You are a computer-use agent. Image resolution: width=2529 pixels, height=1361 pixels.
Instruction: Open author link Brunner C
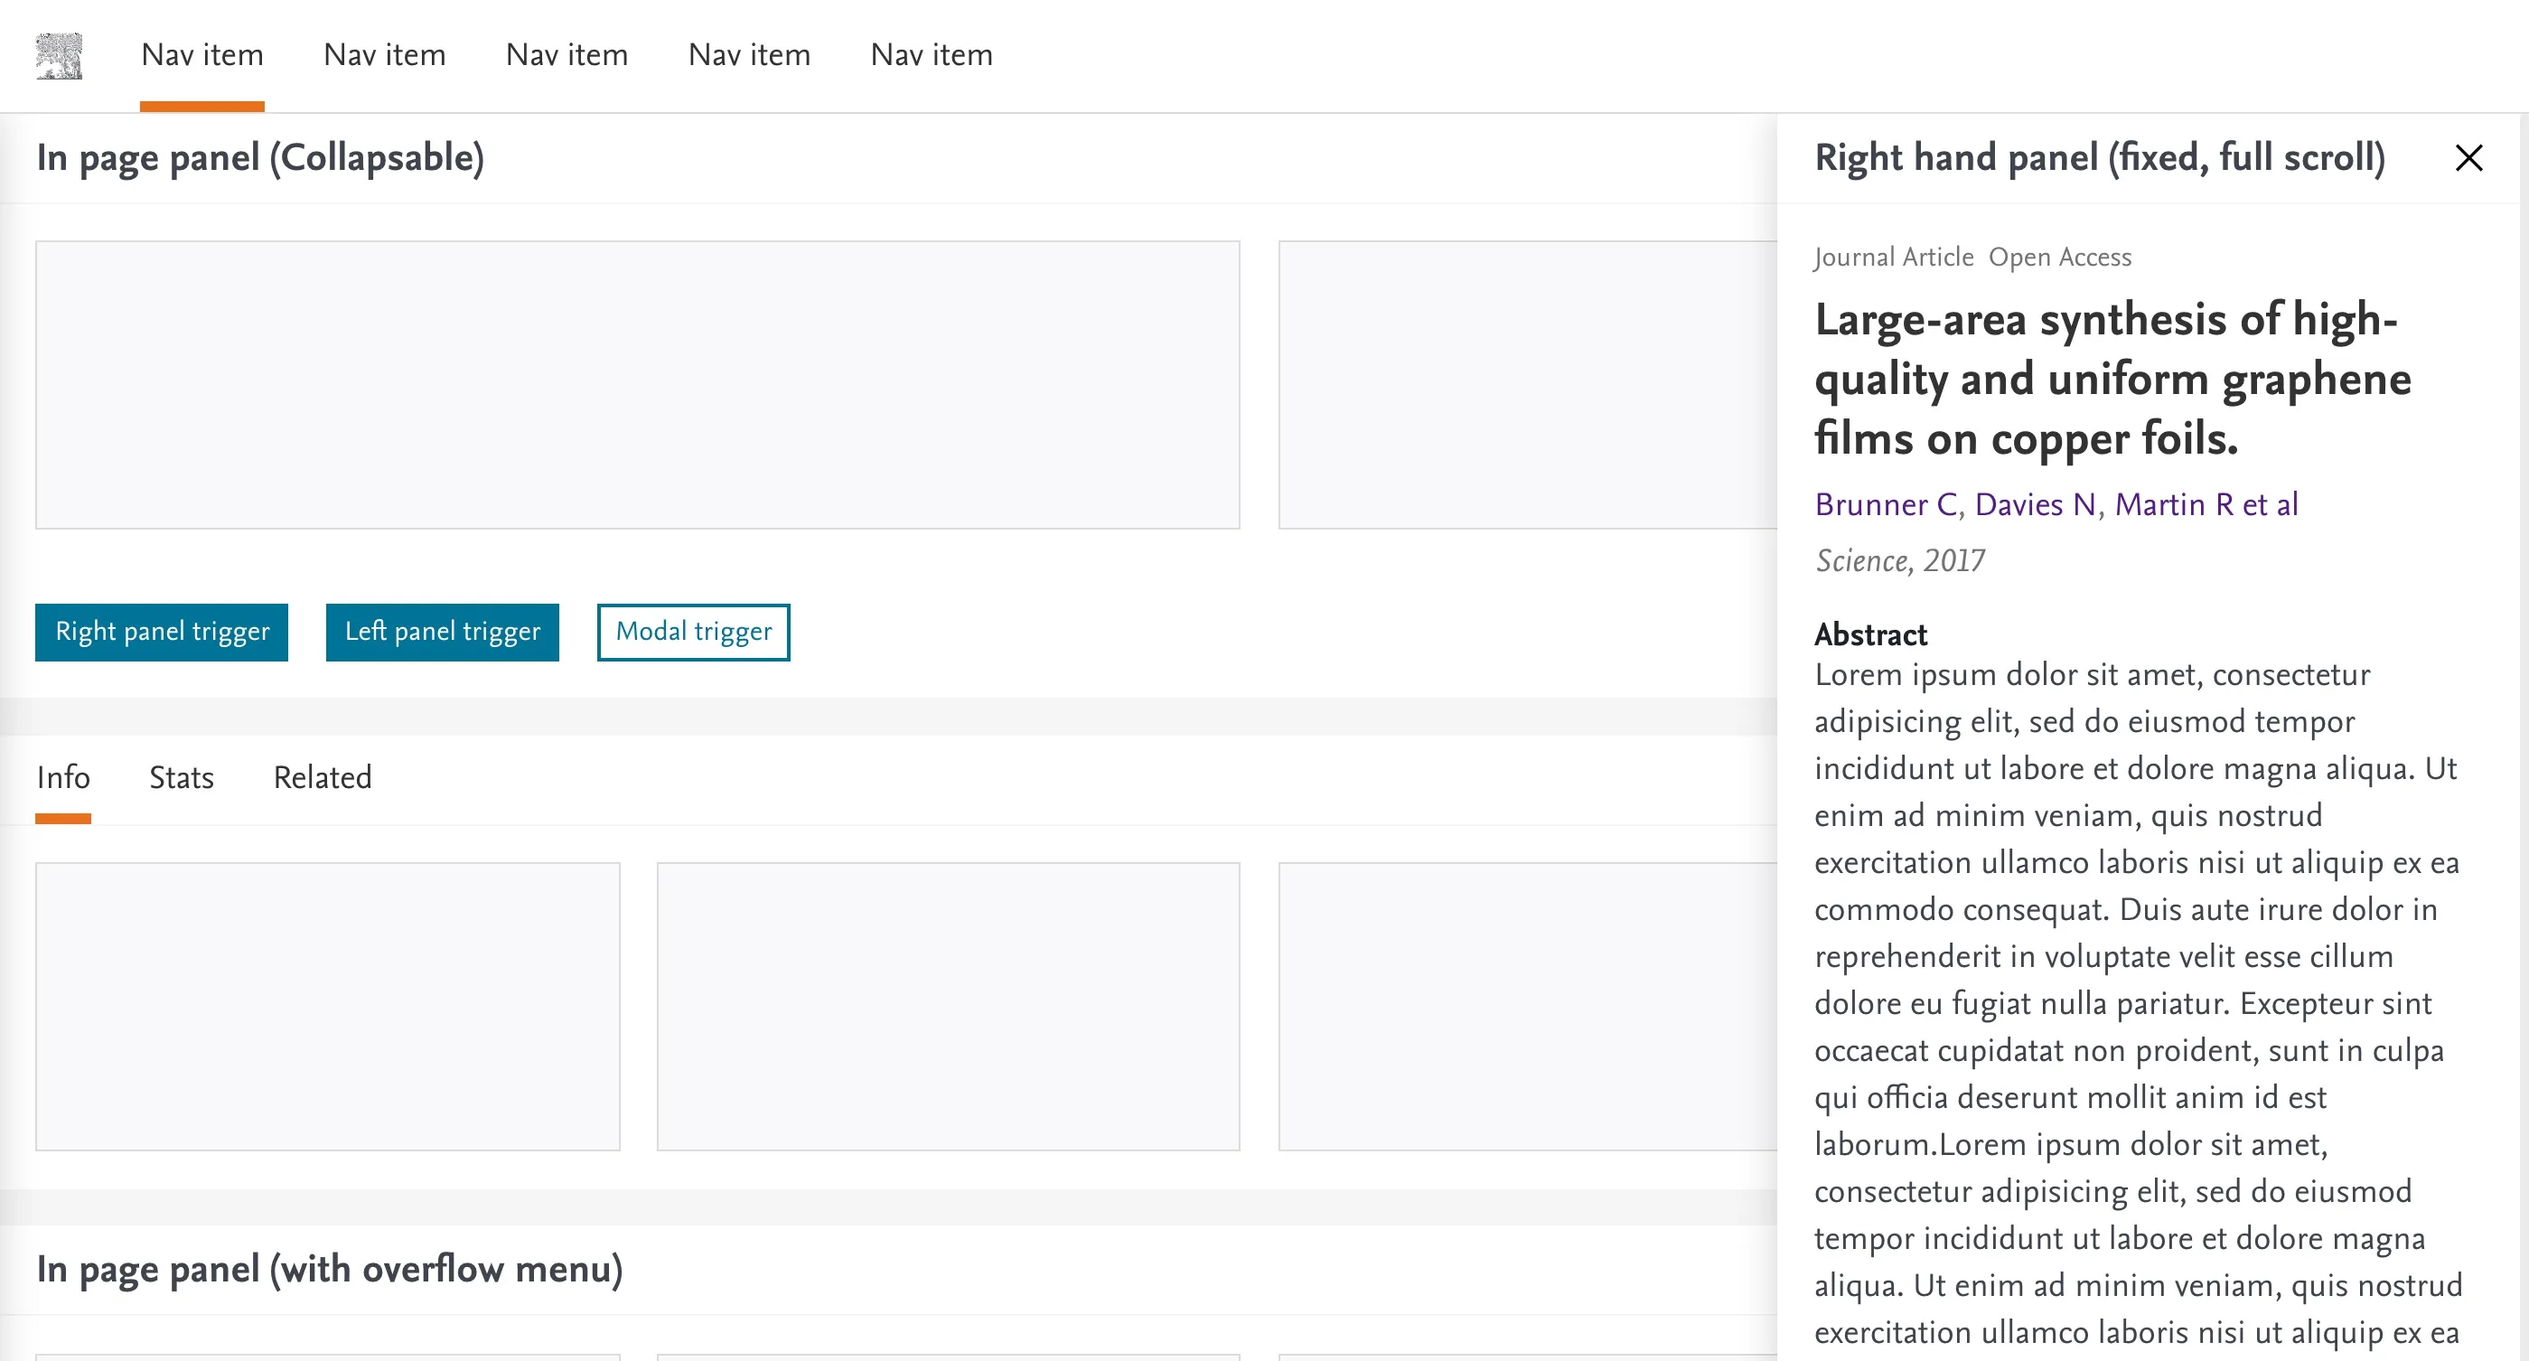[x=1885, y=503]
